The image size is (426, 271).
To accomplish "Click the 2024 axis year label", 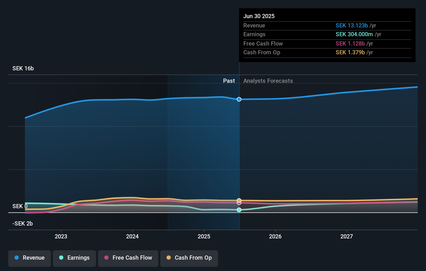I will click(132, 236).
